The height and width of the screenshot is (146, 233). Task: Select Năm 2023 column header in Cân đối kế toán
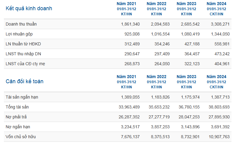click(x=186, y=77)
